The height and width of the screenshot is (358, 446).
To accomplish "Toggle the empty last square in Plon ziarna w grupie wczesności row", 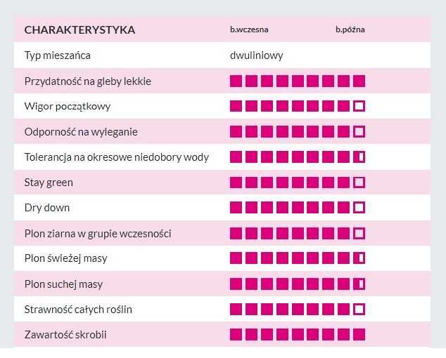I will 359,233.
